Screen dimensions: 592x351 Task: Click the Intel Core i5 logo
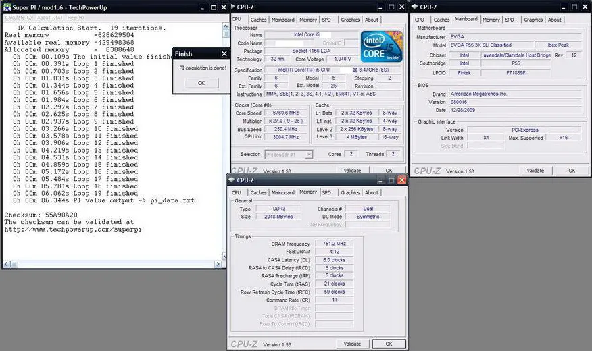[x=381, y=46]
